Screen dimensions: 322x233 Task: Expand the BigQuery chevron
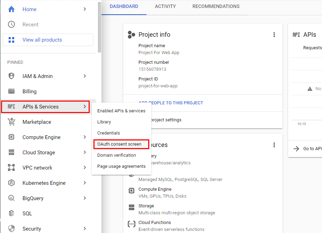coord(85,198)
